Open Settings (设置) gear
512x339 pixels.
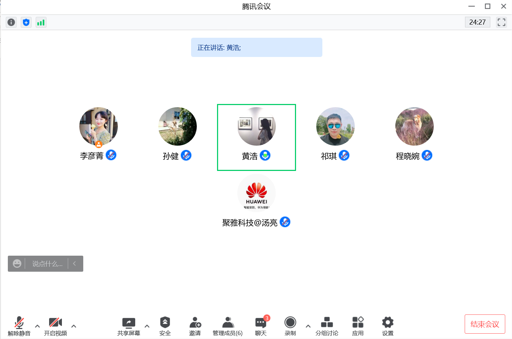coord(387,326)
